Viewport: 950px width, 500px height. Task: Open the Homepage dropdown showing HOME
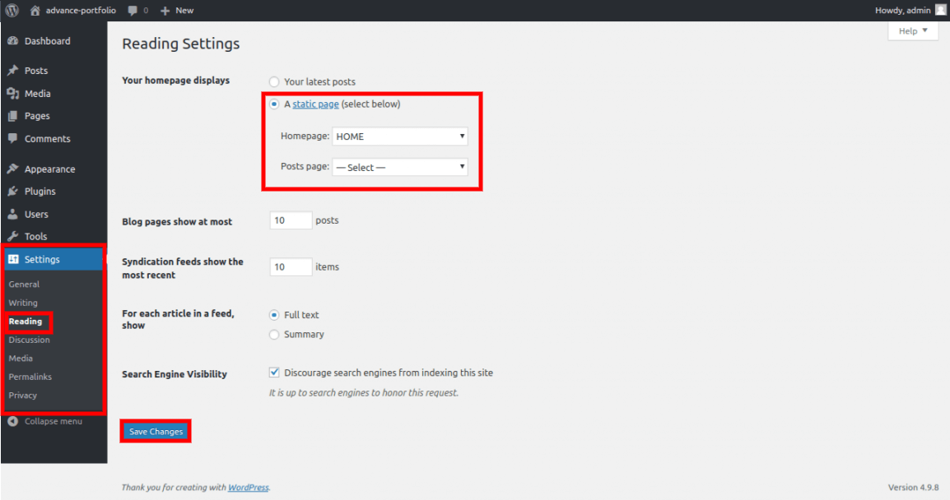(400, 137)
